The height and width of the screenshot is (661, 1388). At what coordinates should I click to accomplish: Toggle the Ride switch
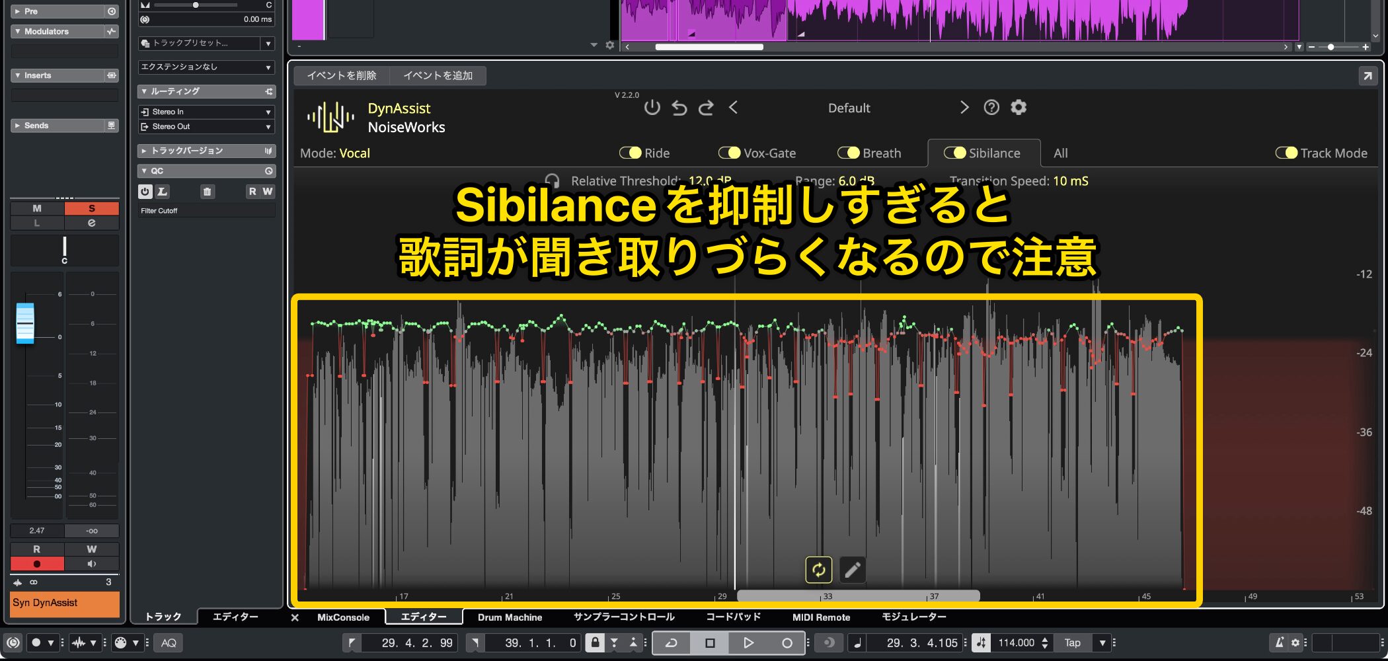[631, 153]
